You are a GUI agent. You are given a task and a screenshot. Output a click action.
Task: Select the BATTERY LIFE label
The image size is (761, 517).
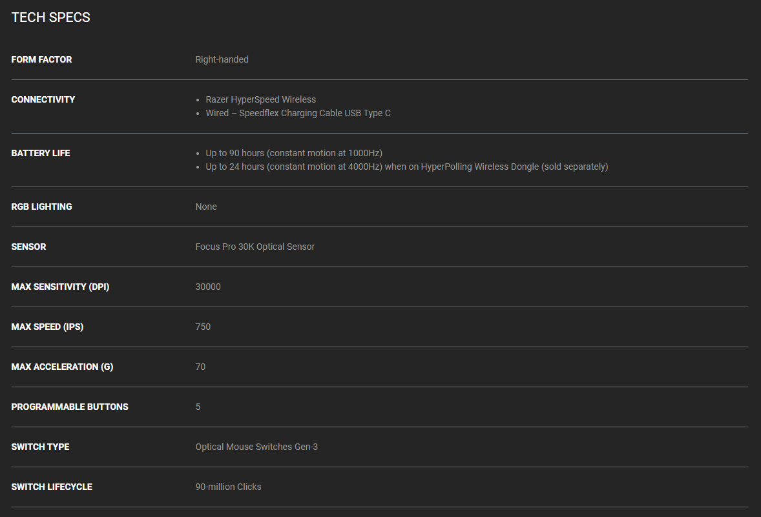pos(40,153)
